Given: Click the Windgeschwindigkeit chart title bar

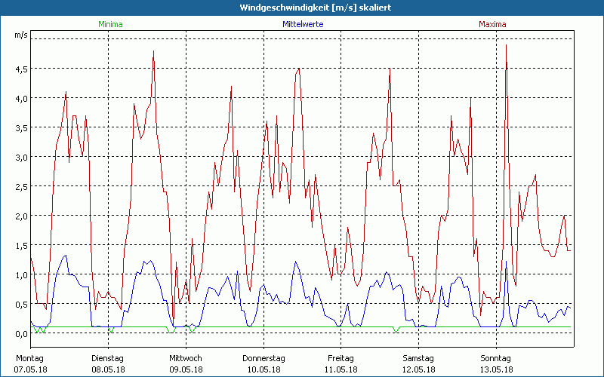Looking at the screenshot, I should pyautogui.click(x=302, y=8).
